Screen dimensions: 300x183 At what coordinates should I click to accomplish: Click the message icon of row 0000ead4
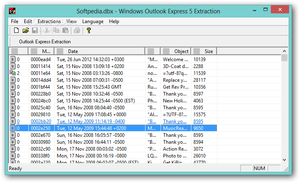coord(13,59)
